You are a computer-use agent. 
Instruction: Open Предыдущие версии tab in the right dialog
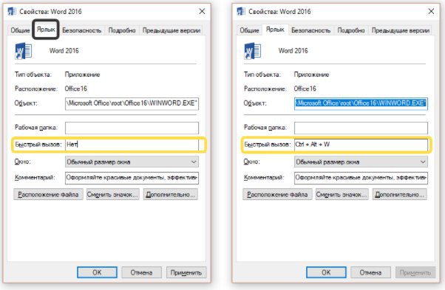tap(401, 30)
